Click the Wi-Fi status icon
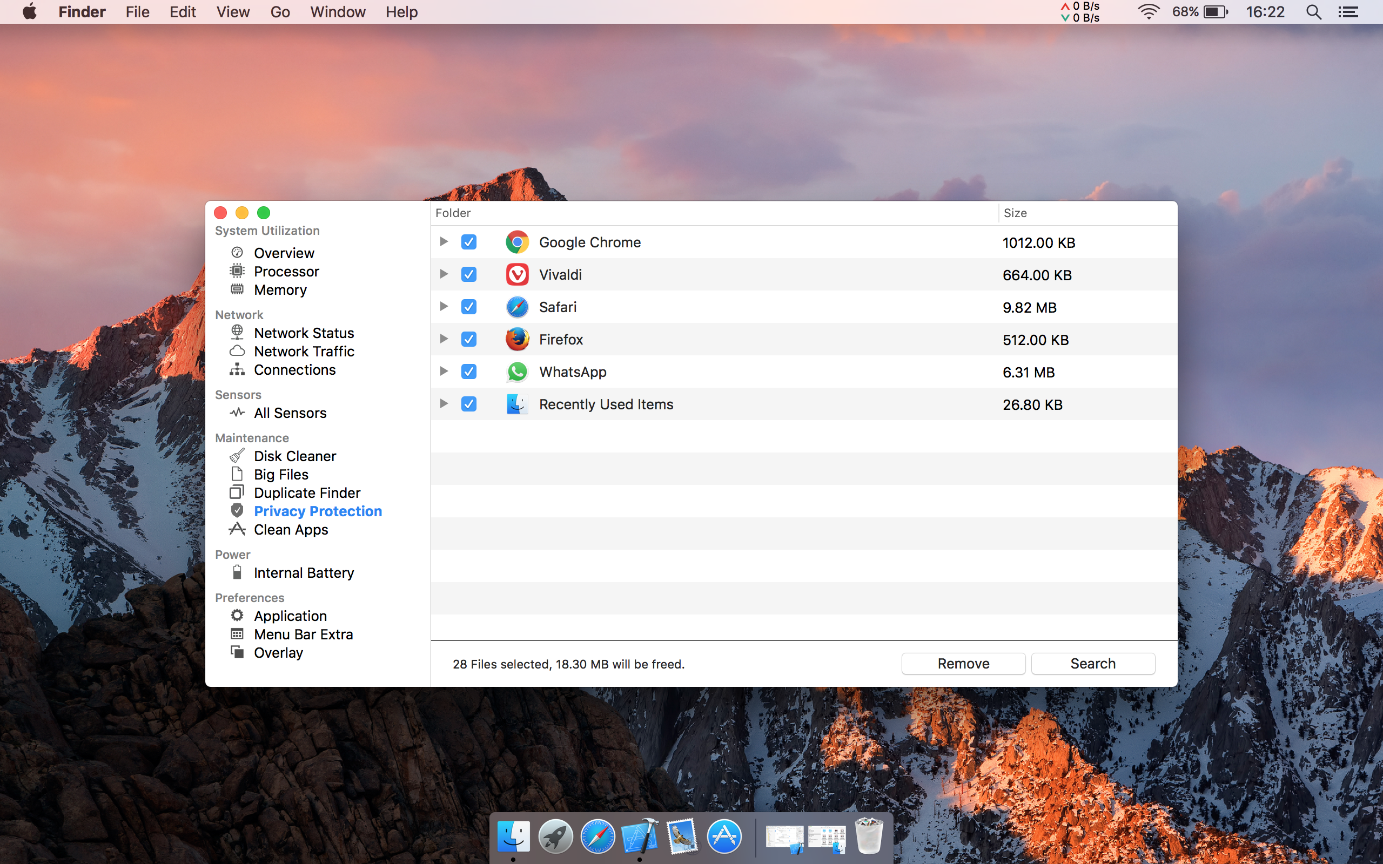Viewport: 1383px width, 864px height. 1148,12
